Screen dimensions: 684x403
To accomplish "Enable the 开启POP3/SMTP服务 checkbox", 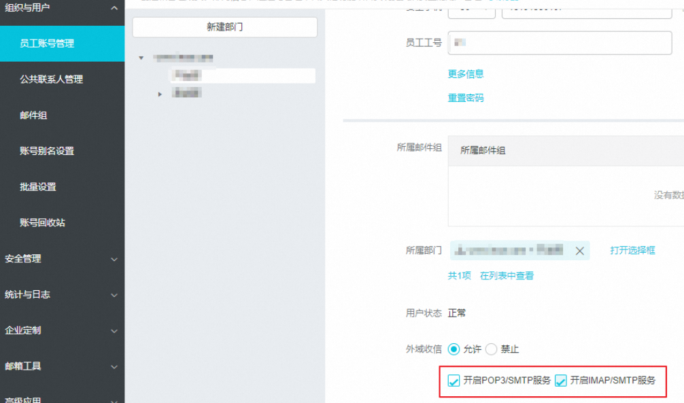I will pos(454,381).
